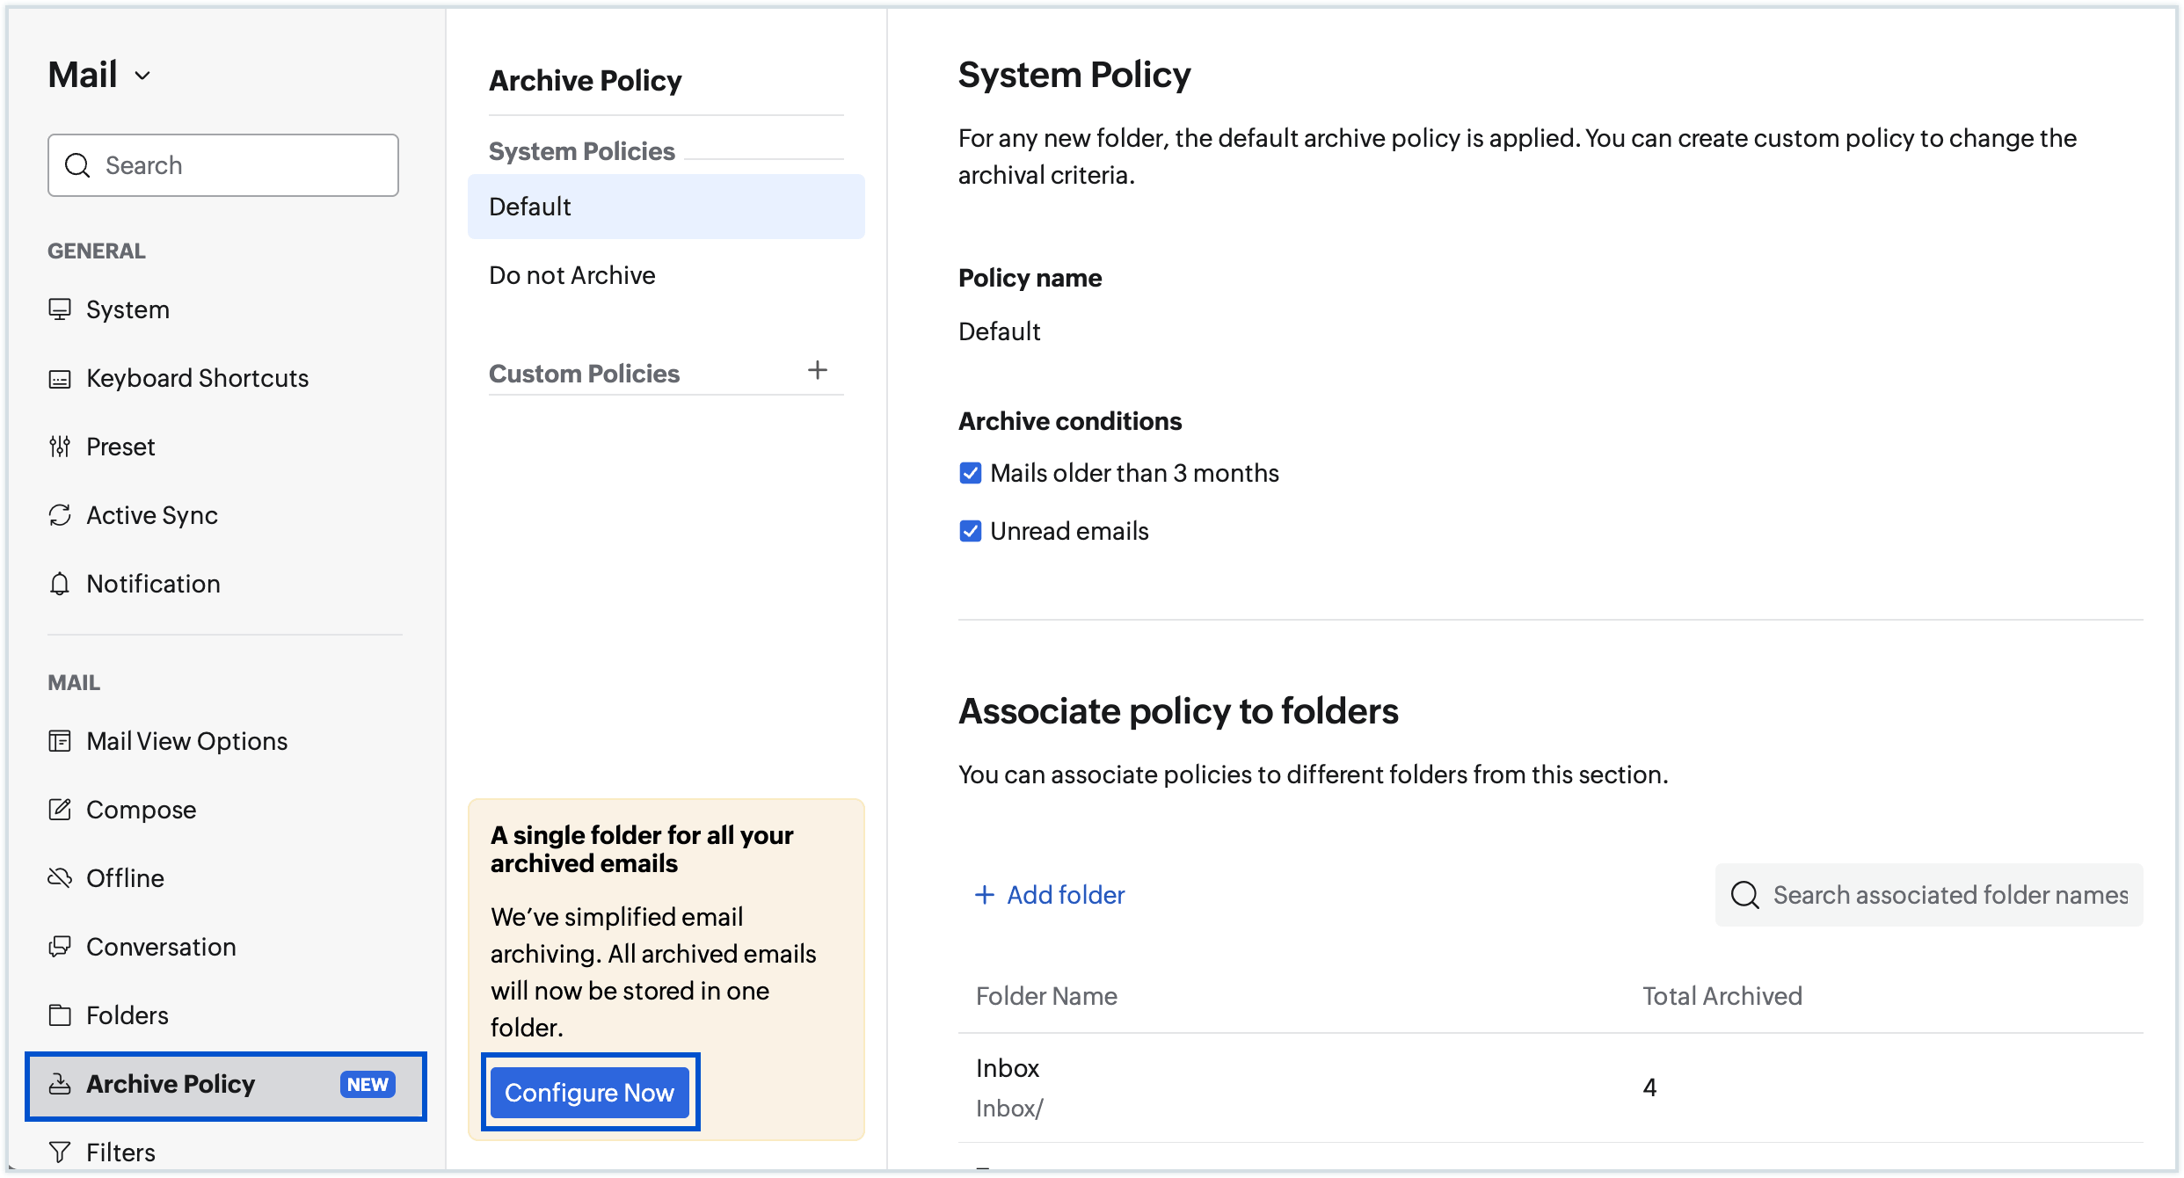This screenshot has height=1178, width=2184.
Task: Select the Do not Archive policy
Action: 666,275
